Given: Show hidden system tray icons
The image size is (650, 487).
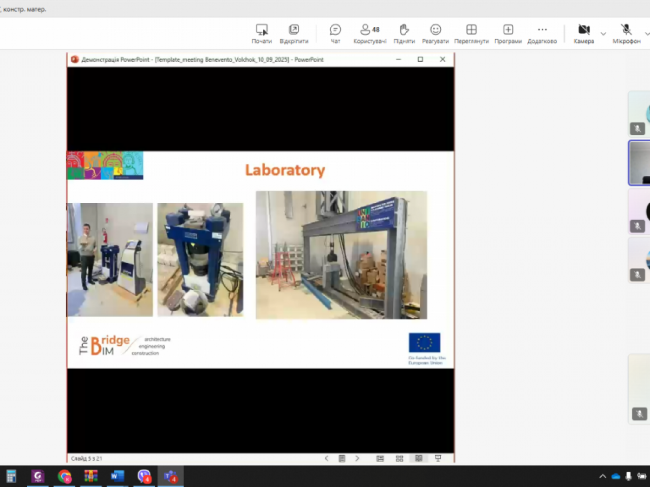Looking at the screenshot, I should coord(602,476).
